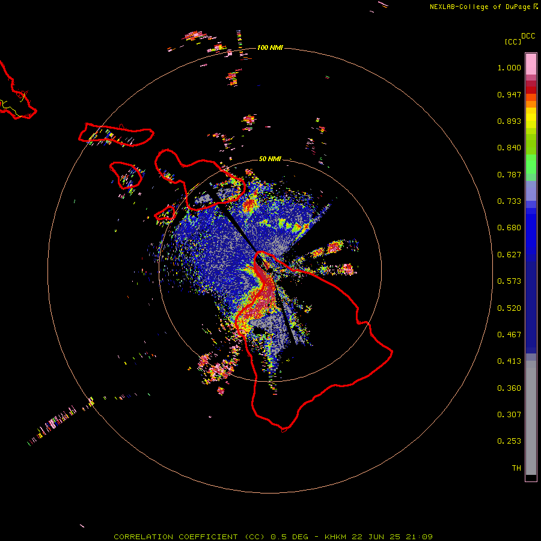Click the 0.467 value on the color scale
Screen dimensions: 541x541
(509, 335)
